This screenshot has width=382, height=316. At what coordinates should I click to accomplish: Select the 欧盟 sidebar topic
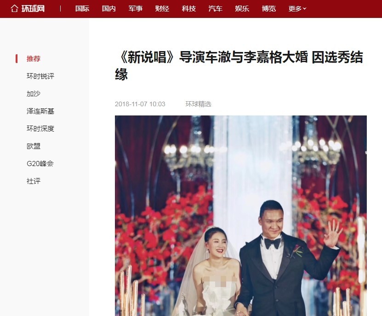click(34, 146)
